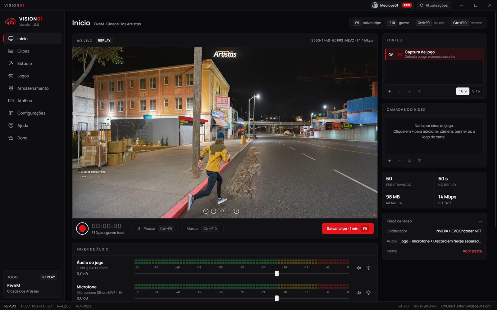This screenshot has height=310, width=497.
Task: Click the Meclove01 profile avatar
Action: 375,5
